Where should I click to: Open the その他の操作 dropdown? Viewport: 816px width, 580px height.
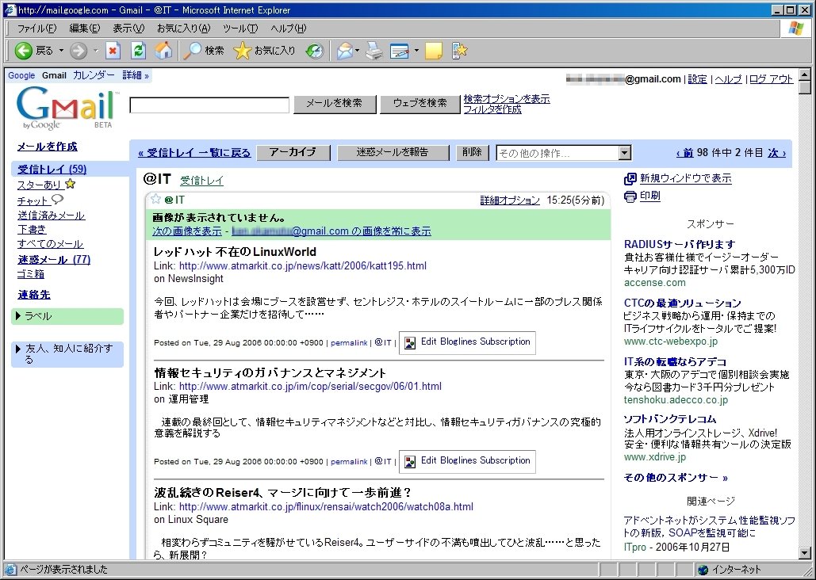point(623,152)
